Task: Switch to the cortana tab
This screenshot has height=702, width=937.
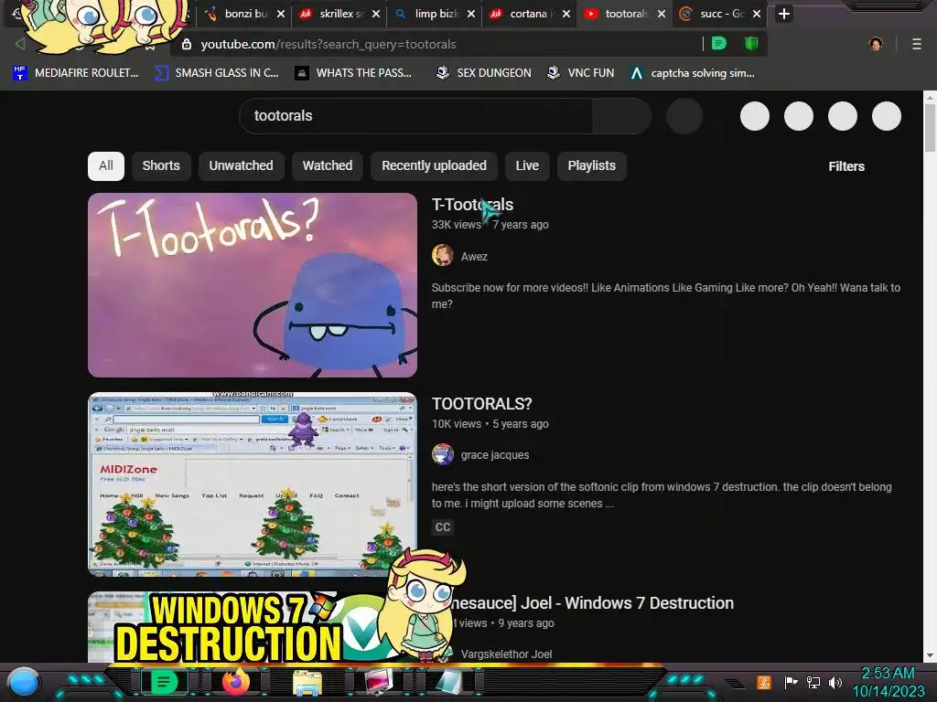Action: point(529,14)
